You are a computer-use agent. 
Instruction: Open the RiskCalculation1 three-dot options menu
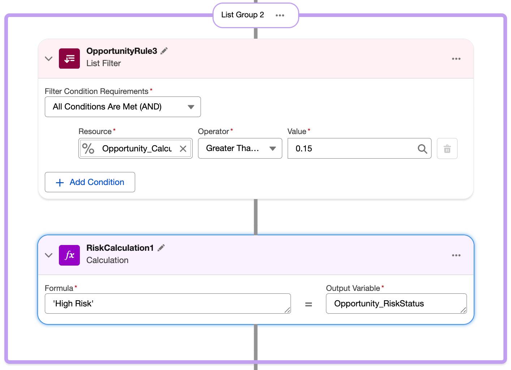[456, 255]
